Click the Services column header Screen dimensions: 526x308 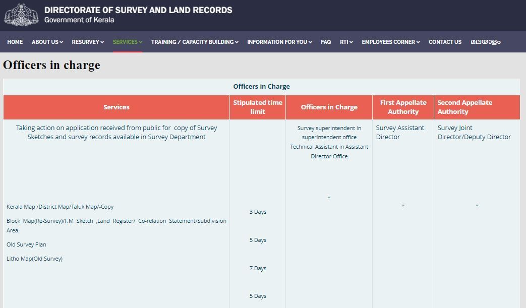click(116, 107)
